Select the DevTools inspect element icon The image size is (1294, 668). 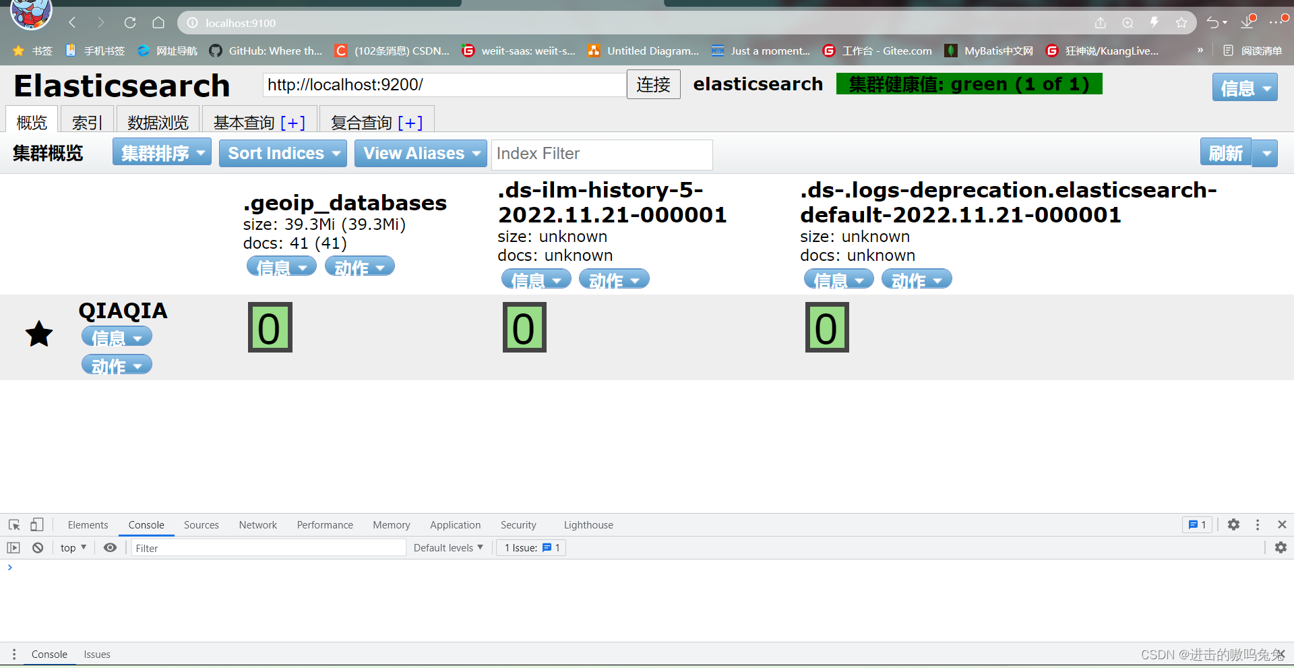[14, 524]
